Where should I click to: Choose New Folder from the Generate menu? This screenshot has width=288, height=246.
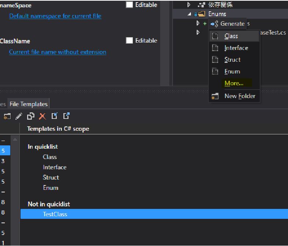[x=240, y=96]
